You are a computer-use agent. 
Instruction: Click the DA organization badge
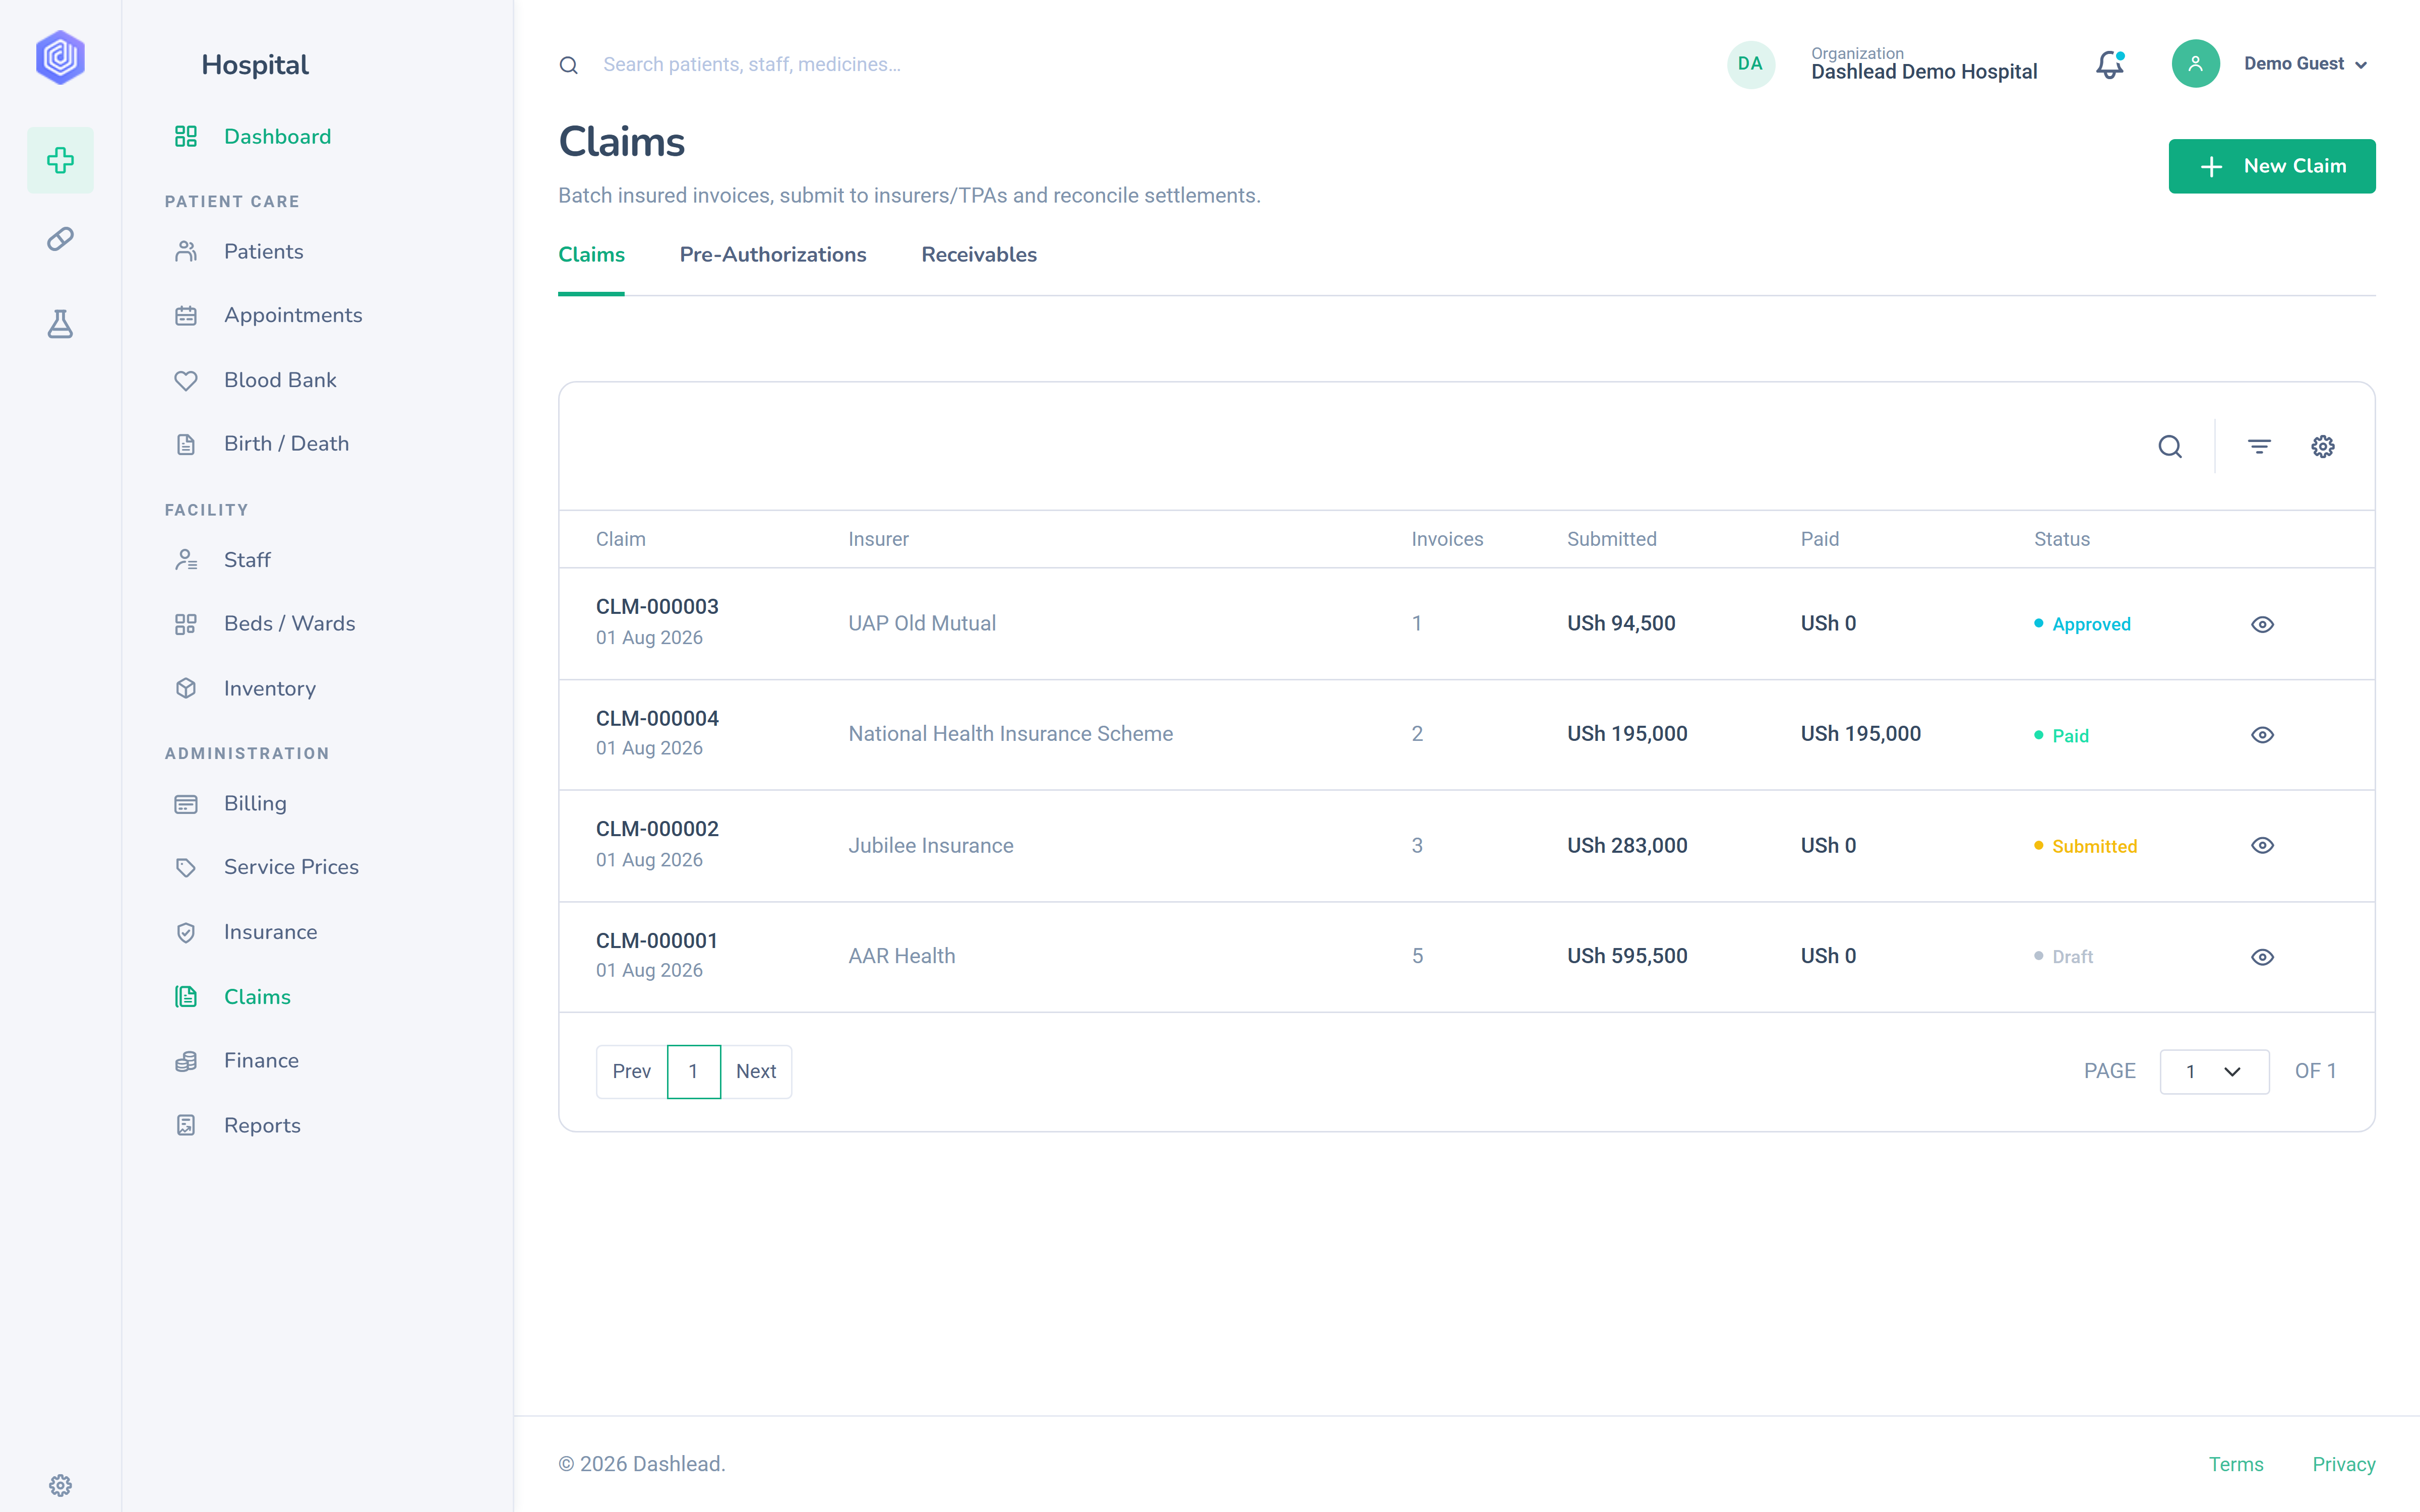(x=1750, y=64)
